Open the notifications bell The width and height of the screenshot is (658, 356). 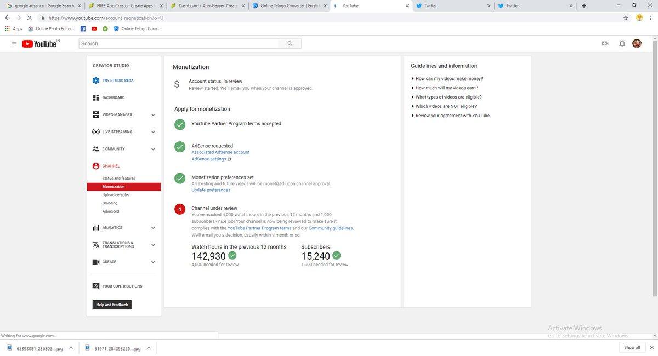tap(622, 44)
